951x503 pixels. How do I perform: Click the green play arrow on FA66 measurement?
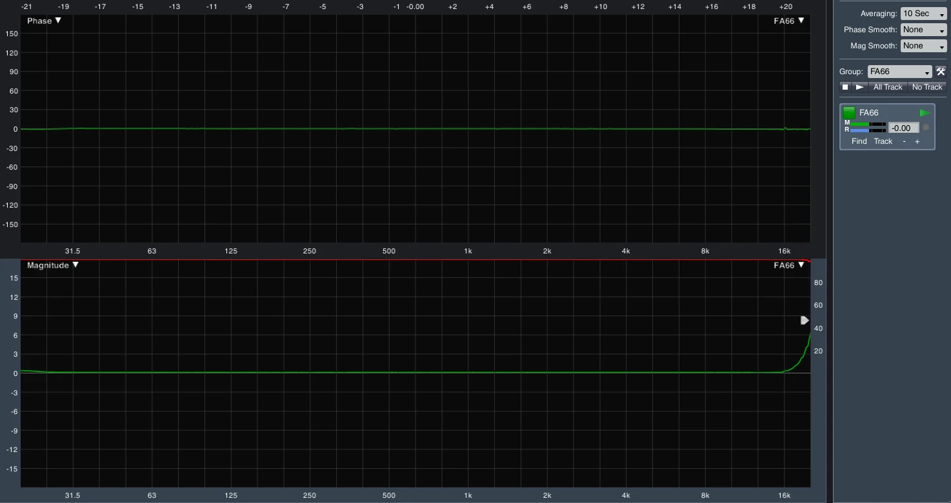[x=925, y=113]
